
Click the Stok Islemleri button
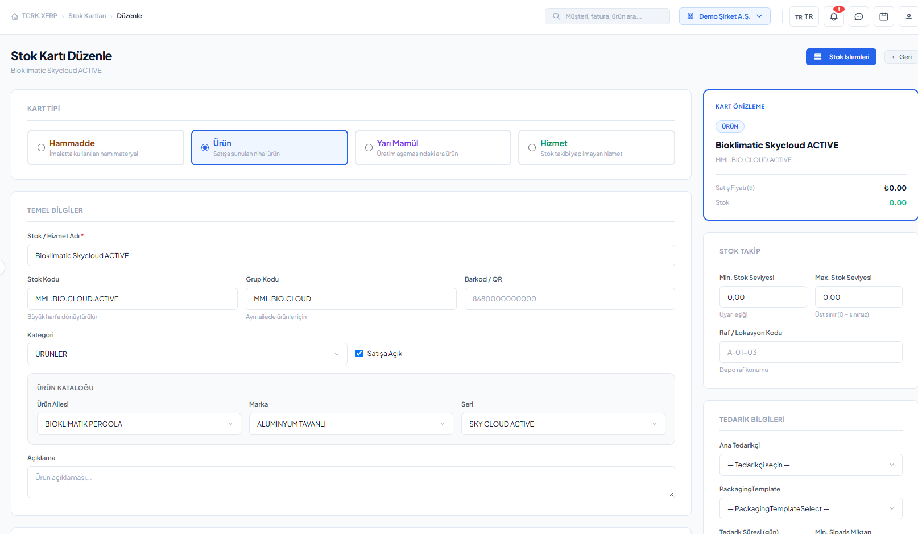coord(841,57)
